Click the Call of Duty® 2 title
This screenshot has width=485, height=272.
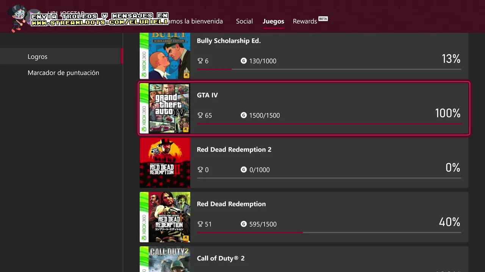pos(221,258)
